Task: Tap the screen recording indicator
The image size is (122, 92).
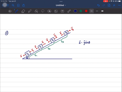Action: (106, 1)
